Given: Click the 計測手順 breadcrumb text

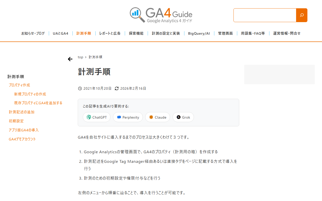Looking at the screenshot, I should (x=95, y=57).
